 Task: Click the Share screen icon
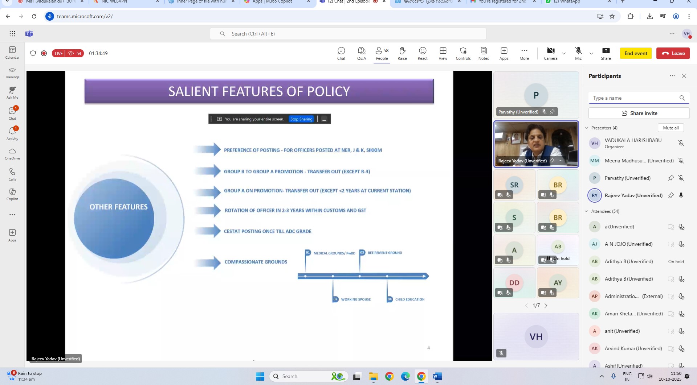(606, 53)
